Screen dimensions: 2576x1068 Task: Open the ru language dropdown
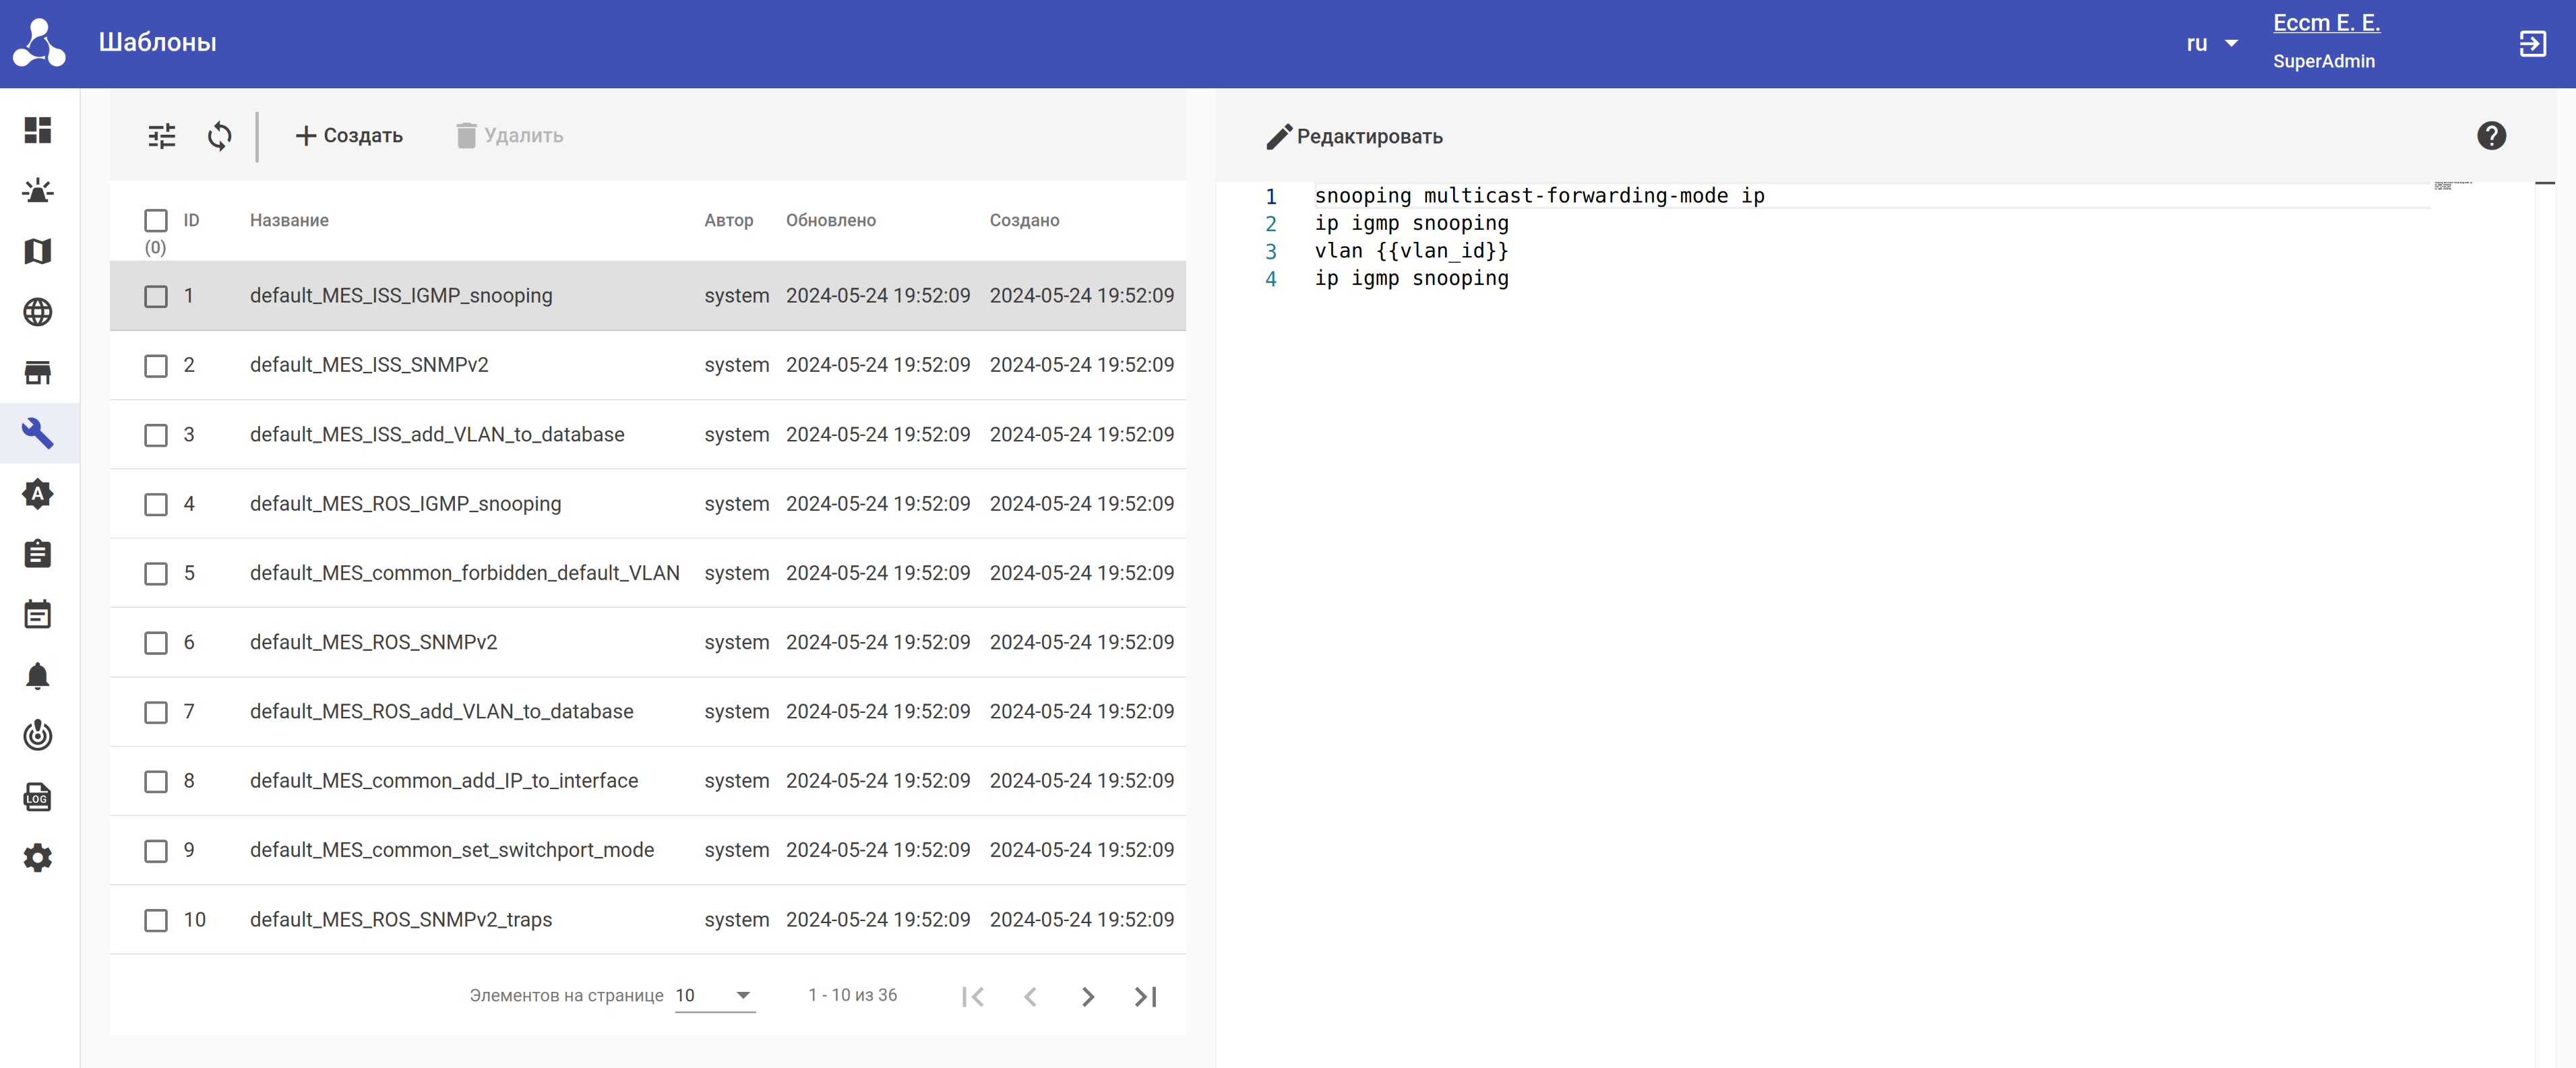point(2211,43)
